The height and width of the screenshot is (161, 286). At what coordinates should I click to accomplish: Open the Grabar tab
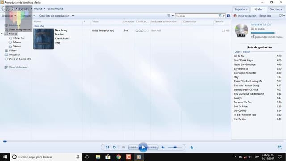coord(259,9)
